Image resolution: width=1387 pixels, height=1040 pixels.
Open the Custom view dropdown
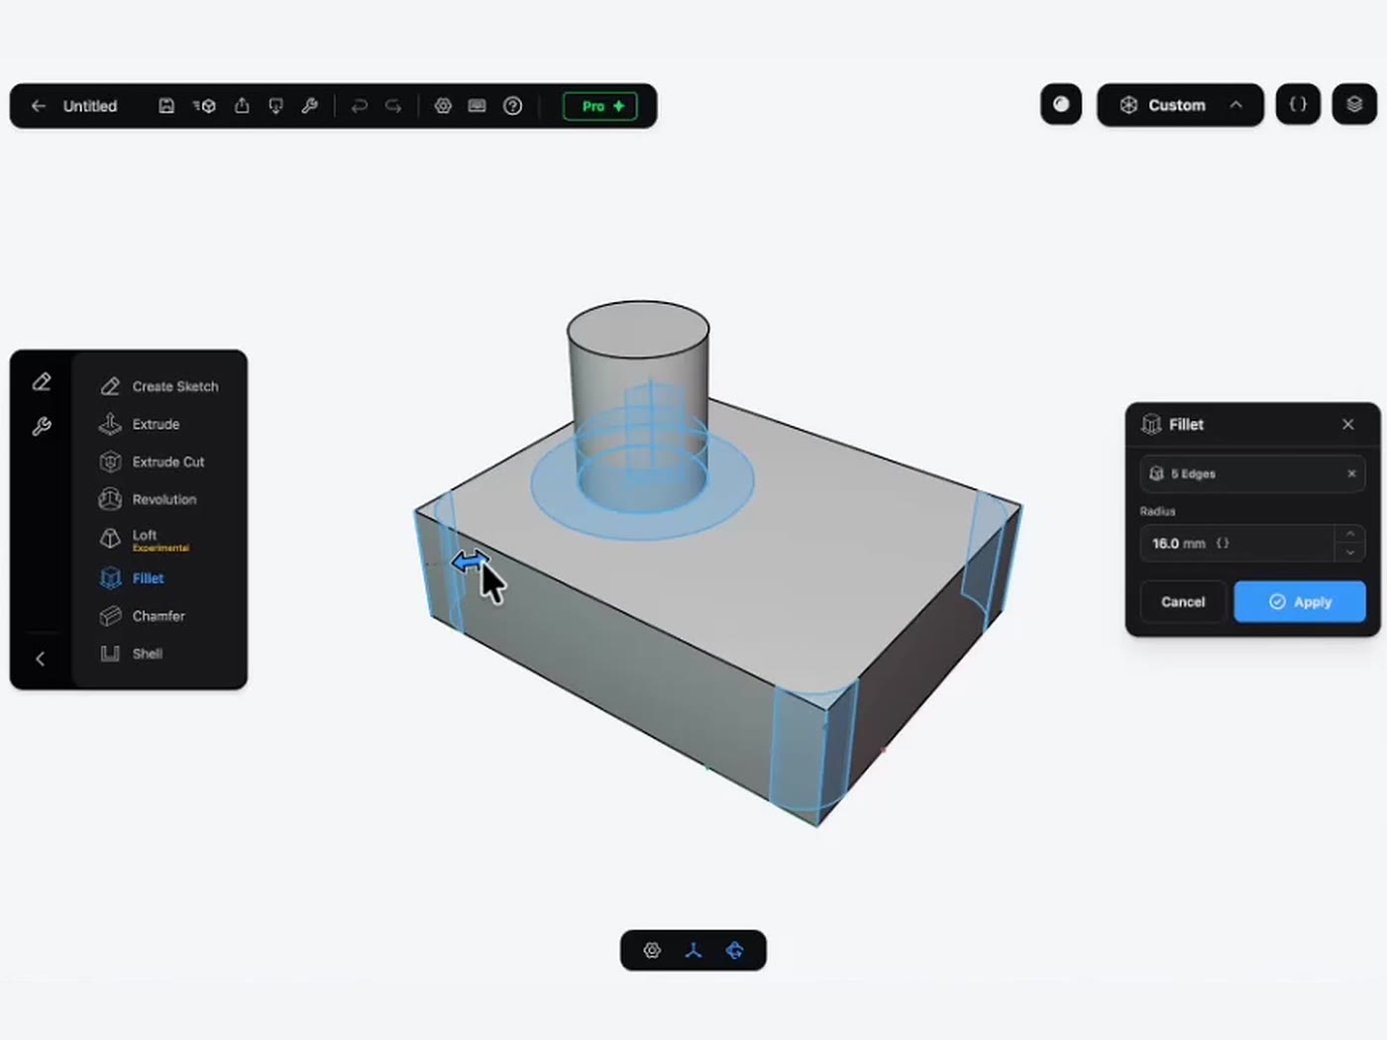click(x=1180, y=105)
